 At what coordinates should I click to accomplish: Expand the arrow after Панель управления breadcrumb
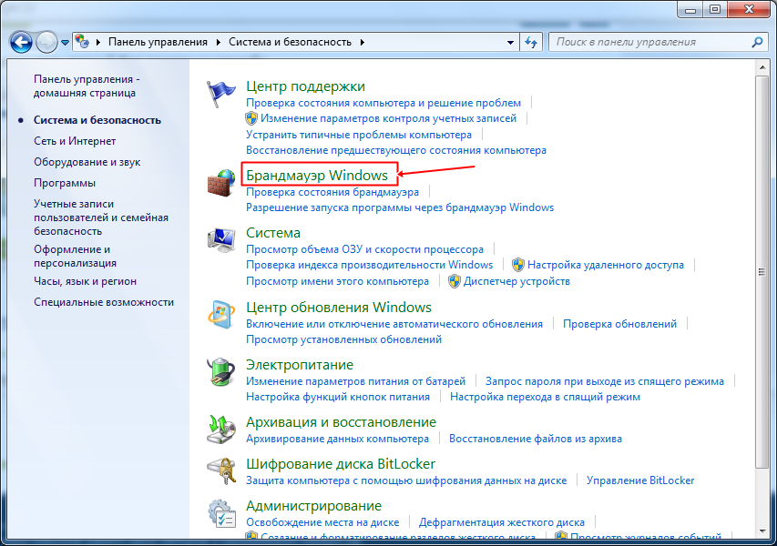[x=219, y=42]
